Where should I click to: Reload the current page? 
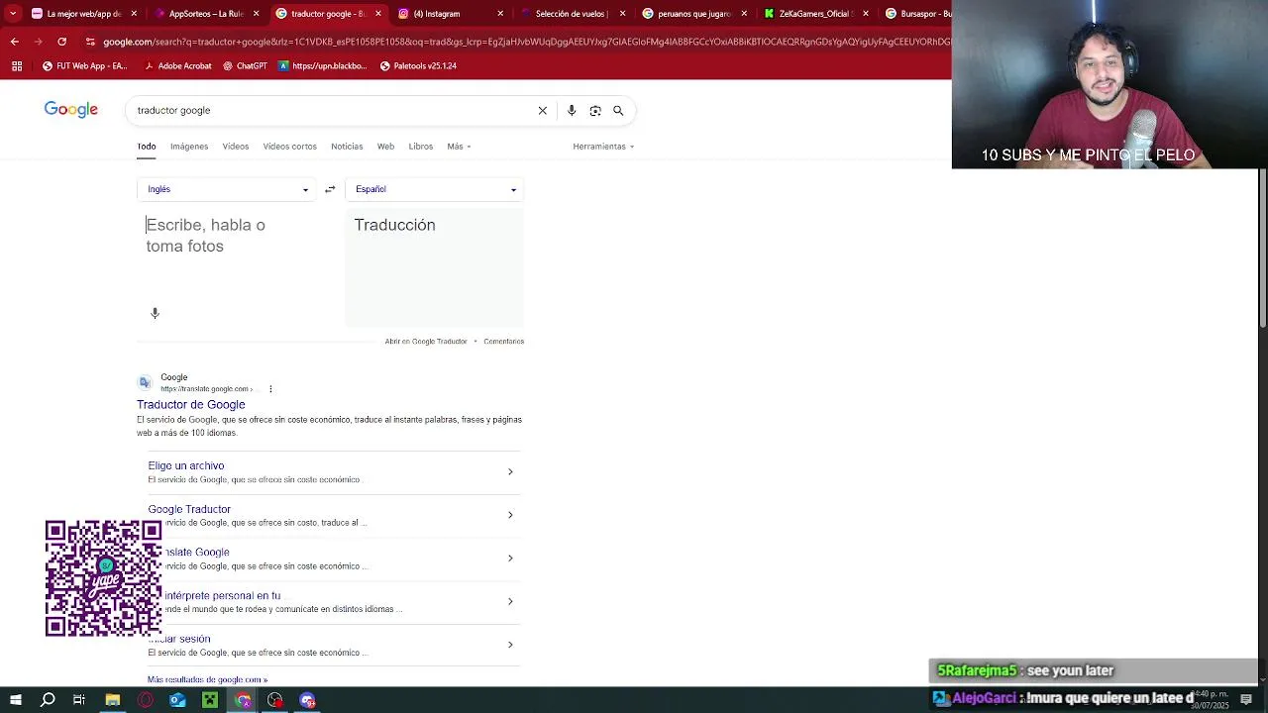61,42
